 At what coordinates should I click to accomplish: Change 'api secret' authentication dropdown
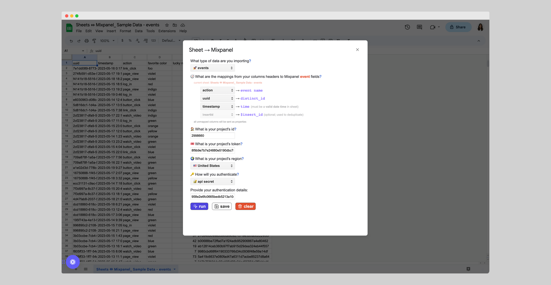coord(213,182)
